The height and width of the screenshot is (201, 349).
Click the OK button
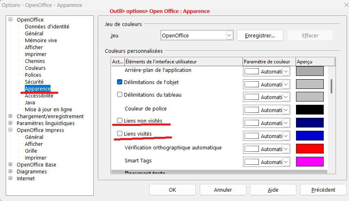(x=172, y=190)
